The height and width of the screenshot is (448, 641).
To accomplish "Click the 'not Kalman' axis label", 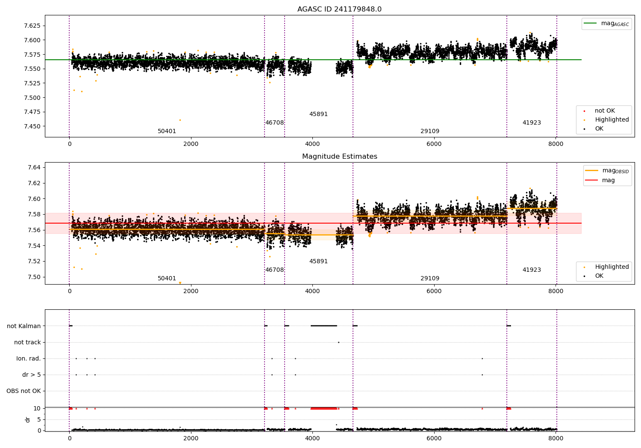I will pos(24,326).
